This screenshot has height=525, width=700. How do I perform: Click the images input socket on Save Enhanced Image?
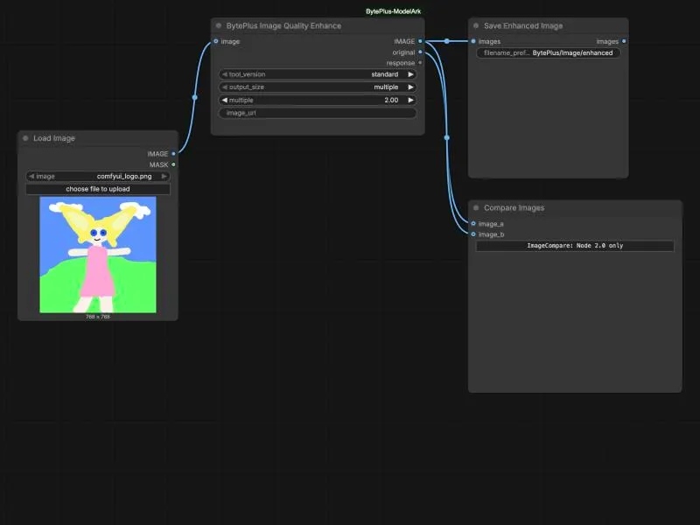(x=473, y=41)
